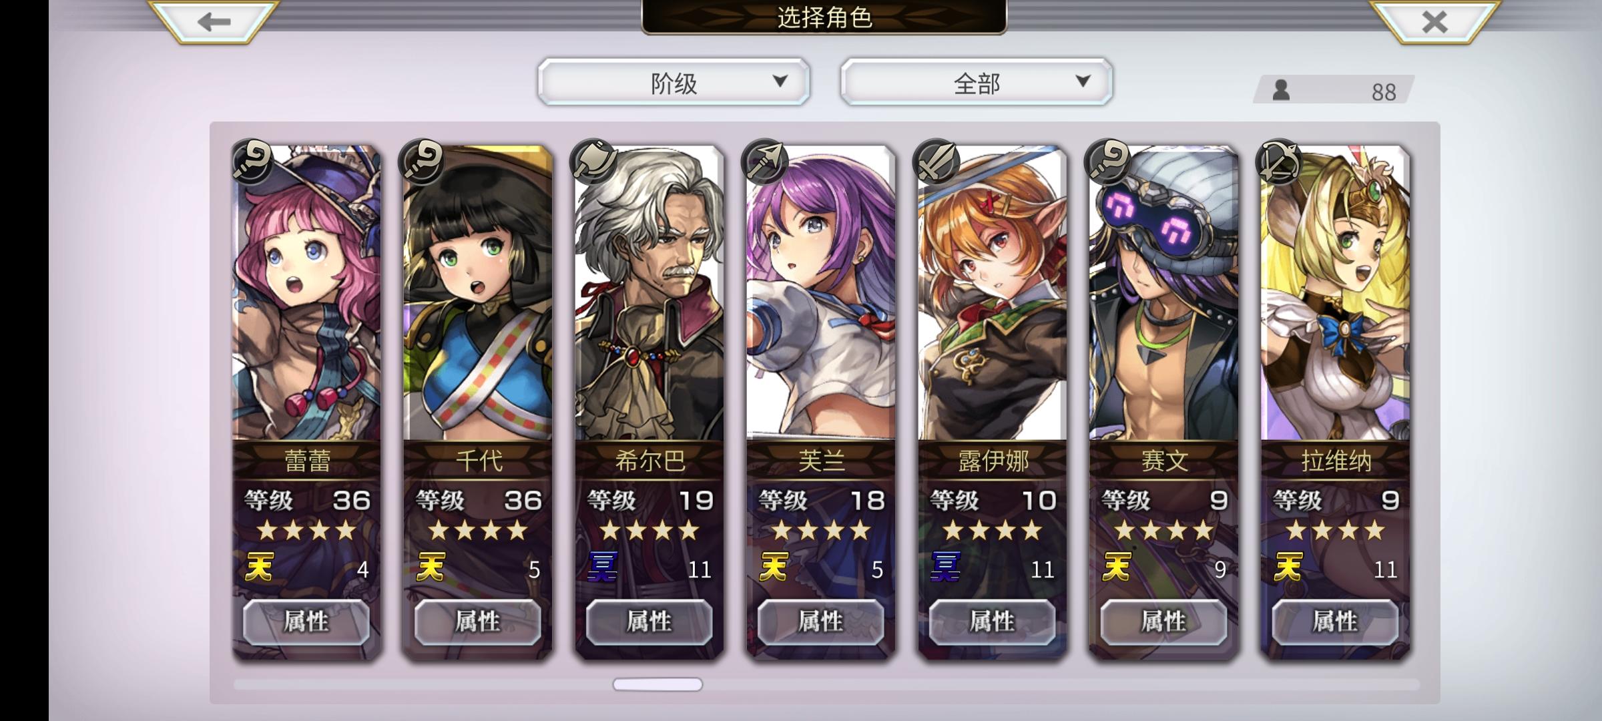Click the staff class icon on 赛文's card
1602x721 pixels.
1109,162
